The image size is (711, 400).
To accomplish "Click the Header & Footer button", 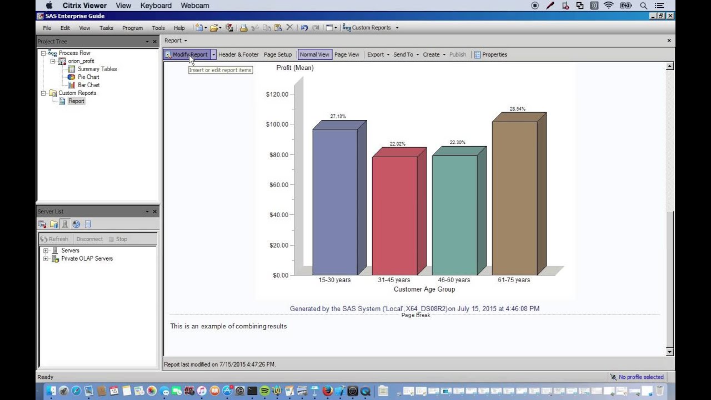I will click(238, 54).
